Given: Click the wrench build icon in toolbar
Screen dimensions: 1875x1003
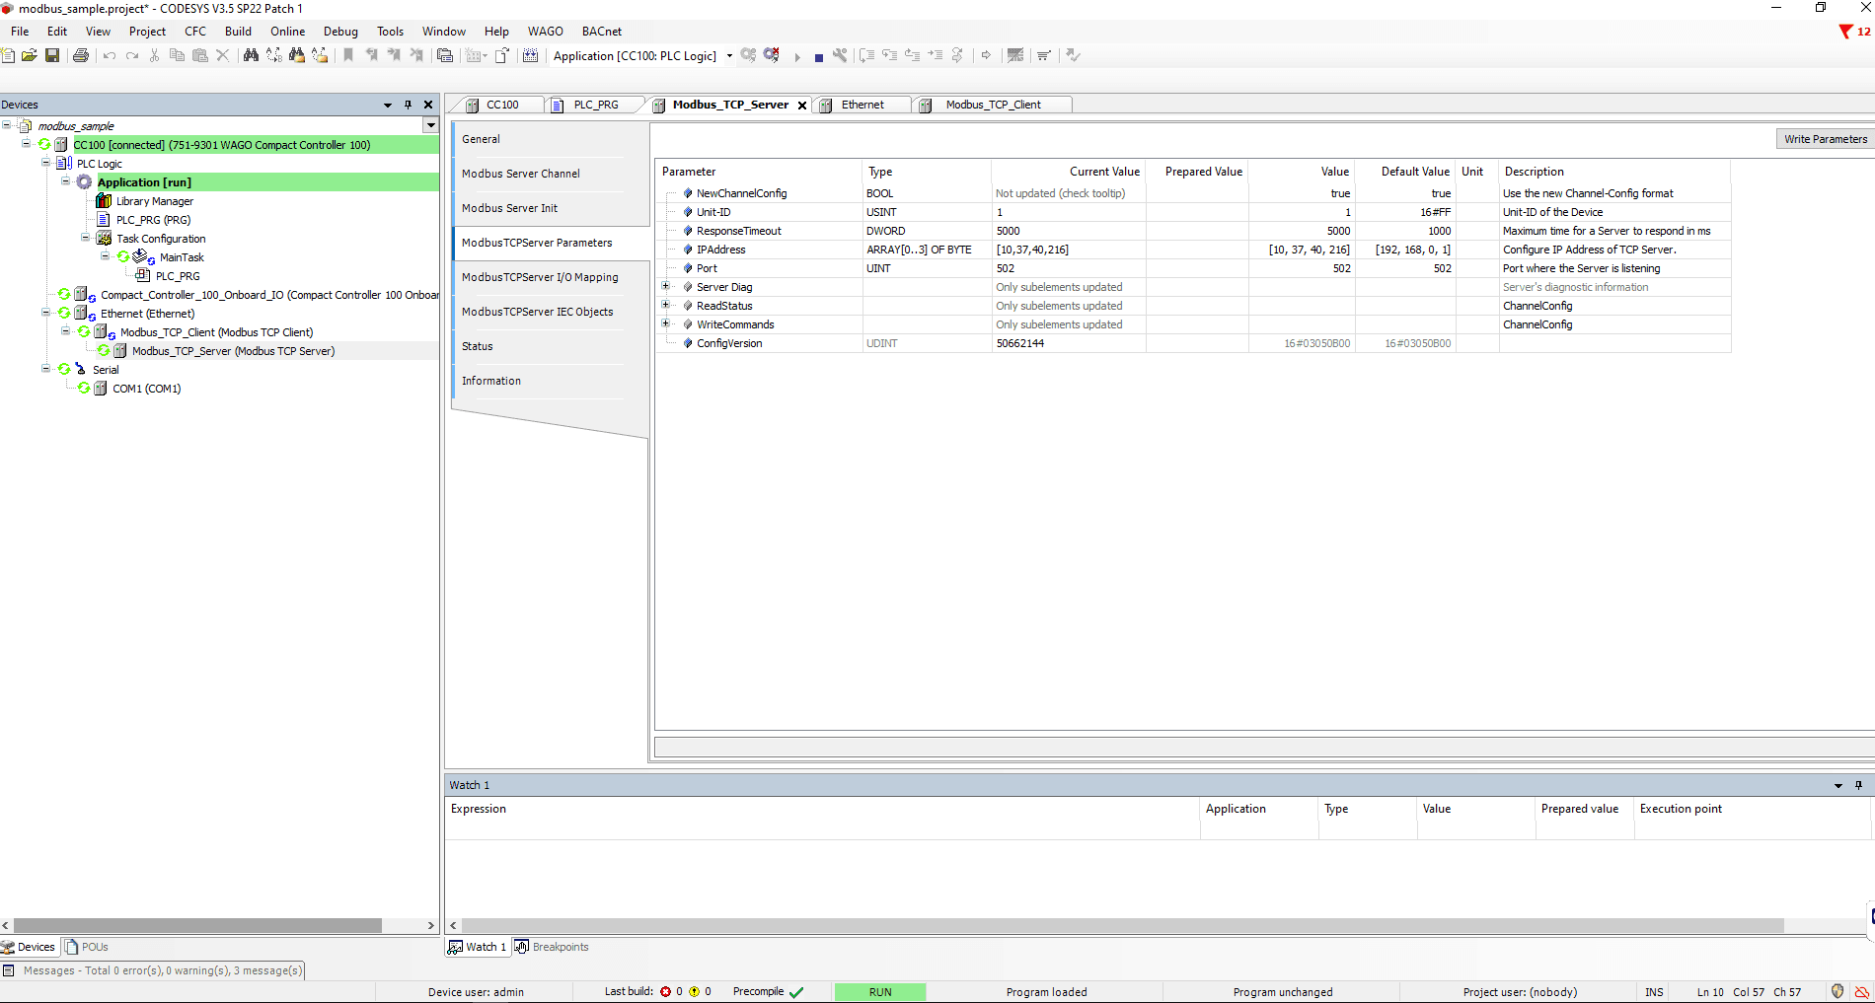Looking at the screenshot, I should pyautogui.click(x=840, y=55).
